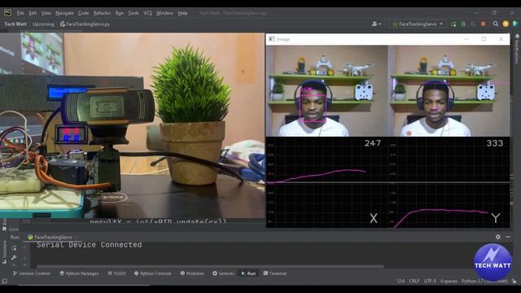
Task: Click Tech Watt project breadcrumb
Action: click(x=15, y=24)
